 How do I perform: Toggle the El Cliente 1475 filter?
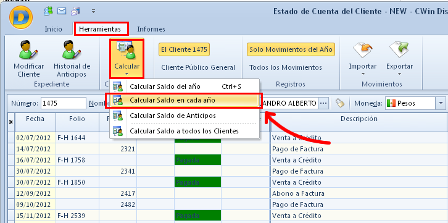click(x=184, y=49)
